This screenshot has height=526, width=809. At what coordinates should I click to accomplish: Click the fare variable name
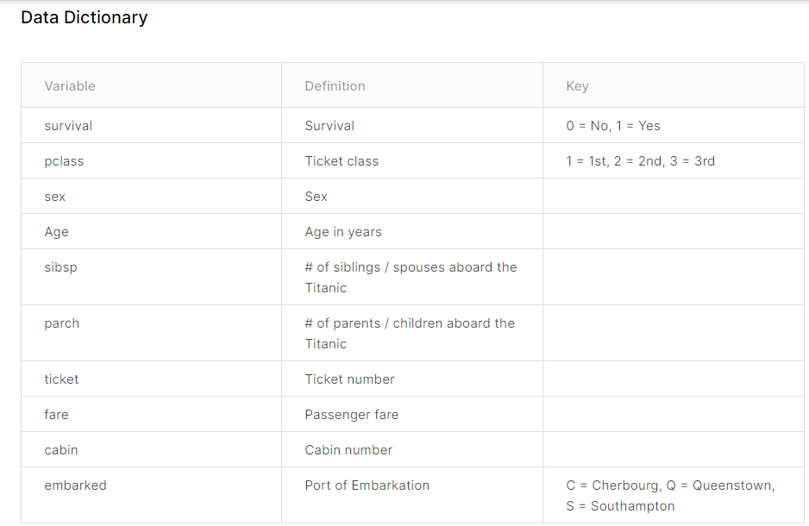tap(56, 415)
